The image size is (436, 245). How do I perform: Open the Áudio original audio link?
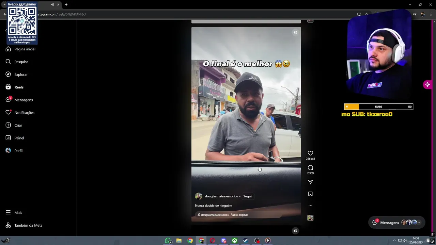coord(224,215)
